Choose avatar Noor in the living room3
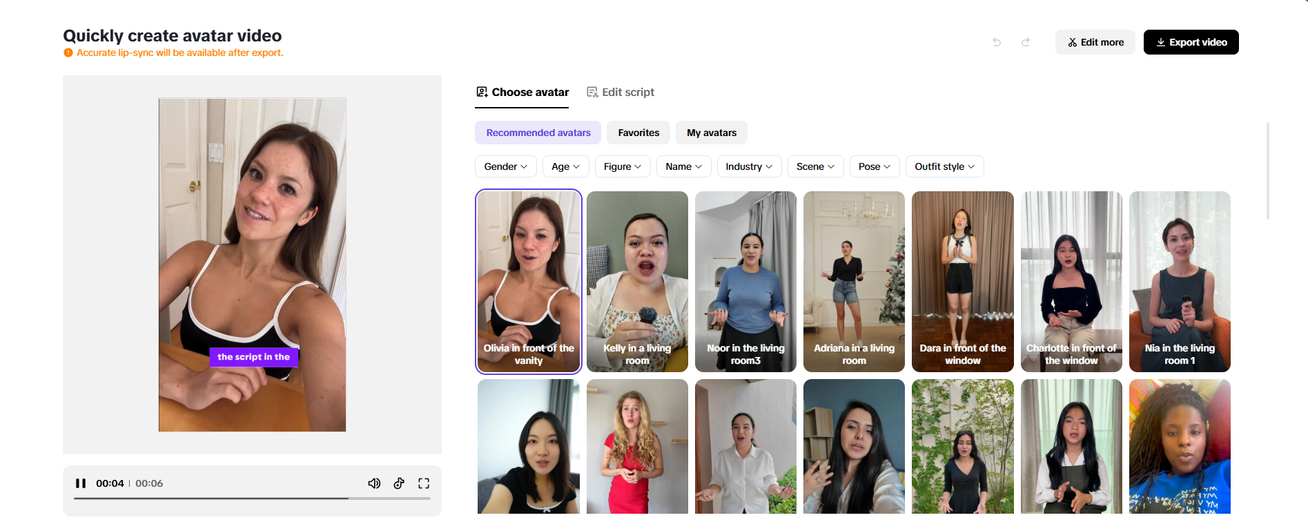Screen dimensions: 1308x522 tap(745, 282)
